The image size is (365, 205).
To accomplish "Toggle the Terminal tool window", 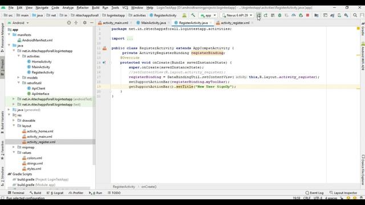I will 16,193.
